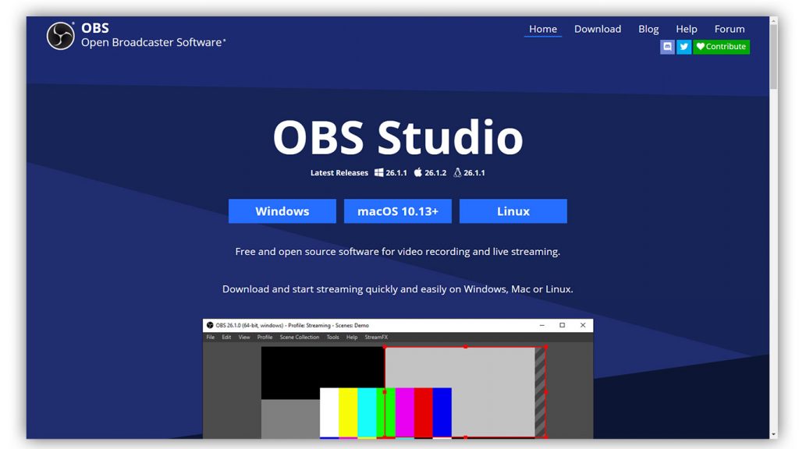799x449 pixels.
Task: Go to the Home nav item
Action: point(543,29)
